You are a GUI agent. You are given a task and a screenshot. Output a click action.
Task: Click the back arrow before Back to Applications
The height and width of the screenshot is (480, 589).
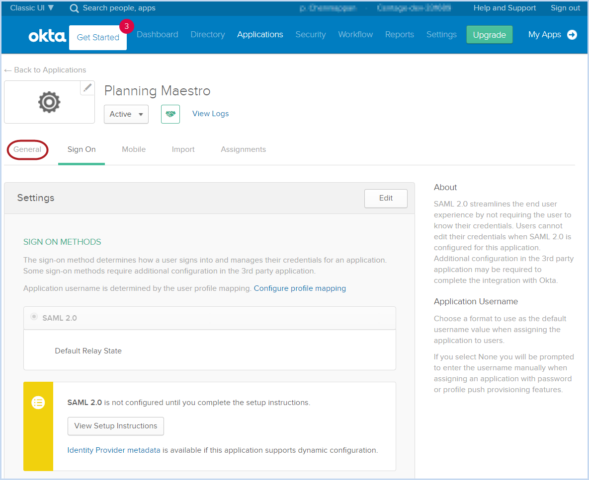click(8, 70)
